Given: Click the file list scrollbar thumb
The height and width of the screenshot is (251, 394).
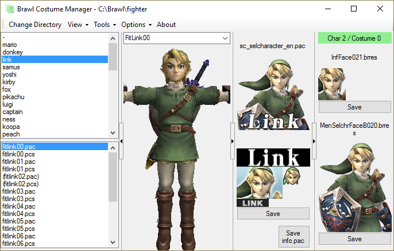Looking at the screenshot, I should click(113, 177).
